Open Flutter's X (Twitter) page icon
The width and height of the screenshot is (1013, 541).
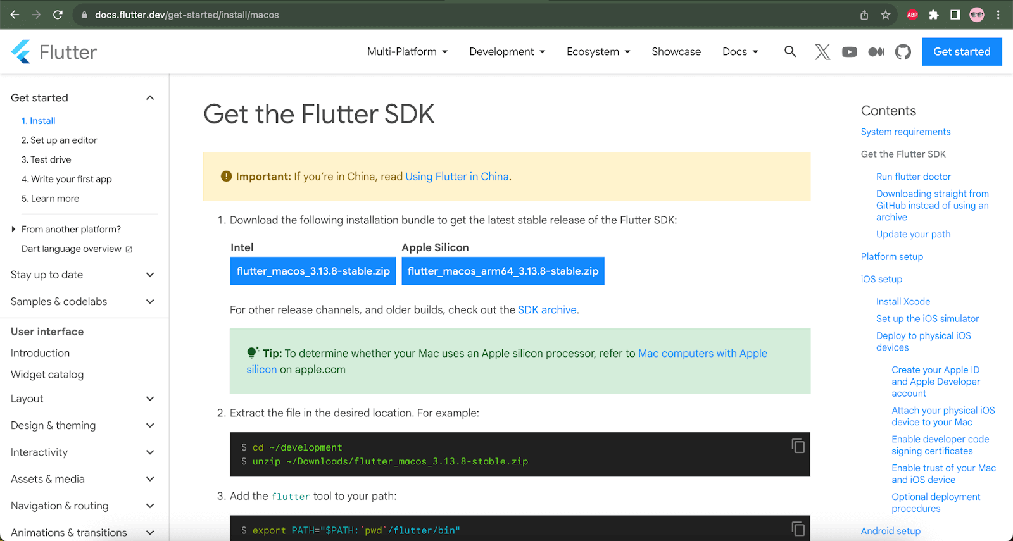tap(822, 52)
